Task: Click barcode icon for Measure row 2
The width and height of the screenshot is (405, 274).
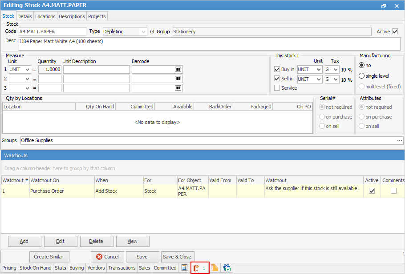Action: point(178,79)
